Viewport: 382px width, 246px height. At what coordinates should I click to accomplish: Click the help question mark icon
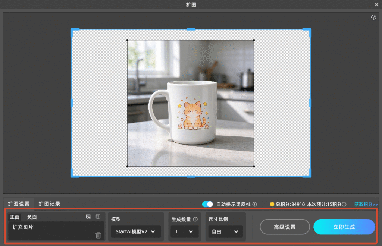[373, 17]
